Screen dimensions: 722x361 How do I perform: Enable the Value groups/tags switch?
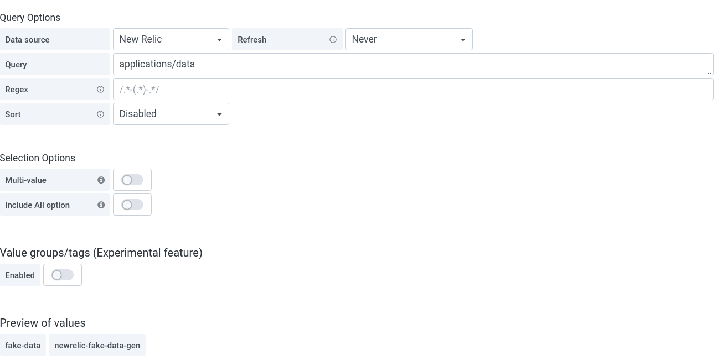click(x=63, y=275)
